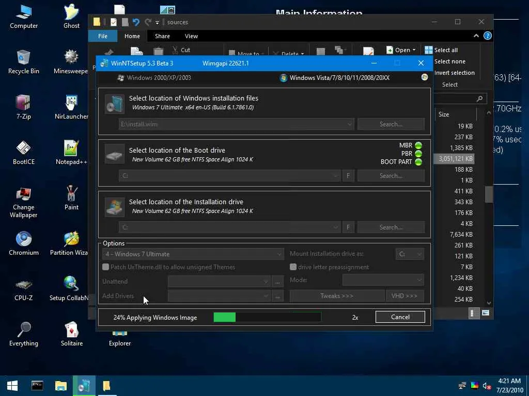Click the Windows Start button
Screen dimensions: 529x396
[12, 386]
